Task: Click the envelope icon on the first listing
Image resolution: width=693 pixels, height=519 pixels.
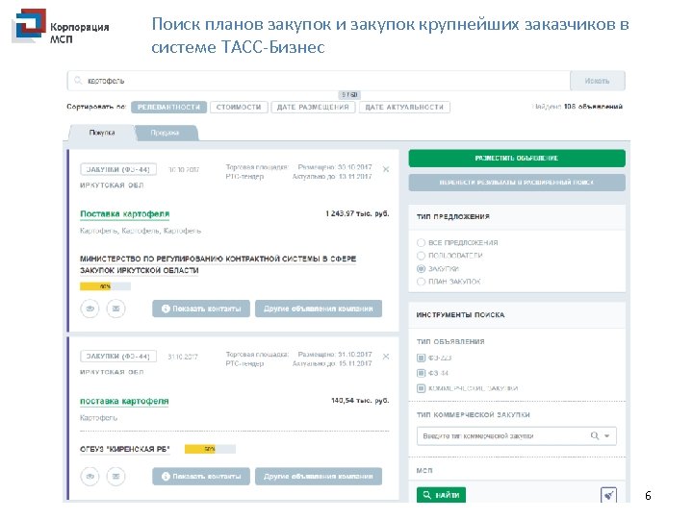Action: tap(115, 309)
